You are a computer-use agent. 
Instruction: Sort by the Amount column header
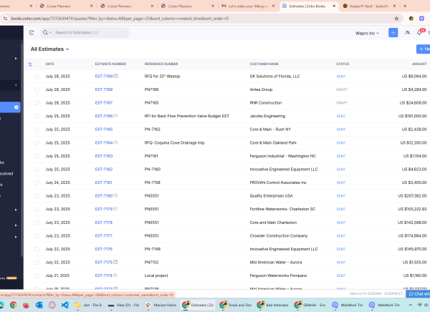pos(419,64)
